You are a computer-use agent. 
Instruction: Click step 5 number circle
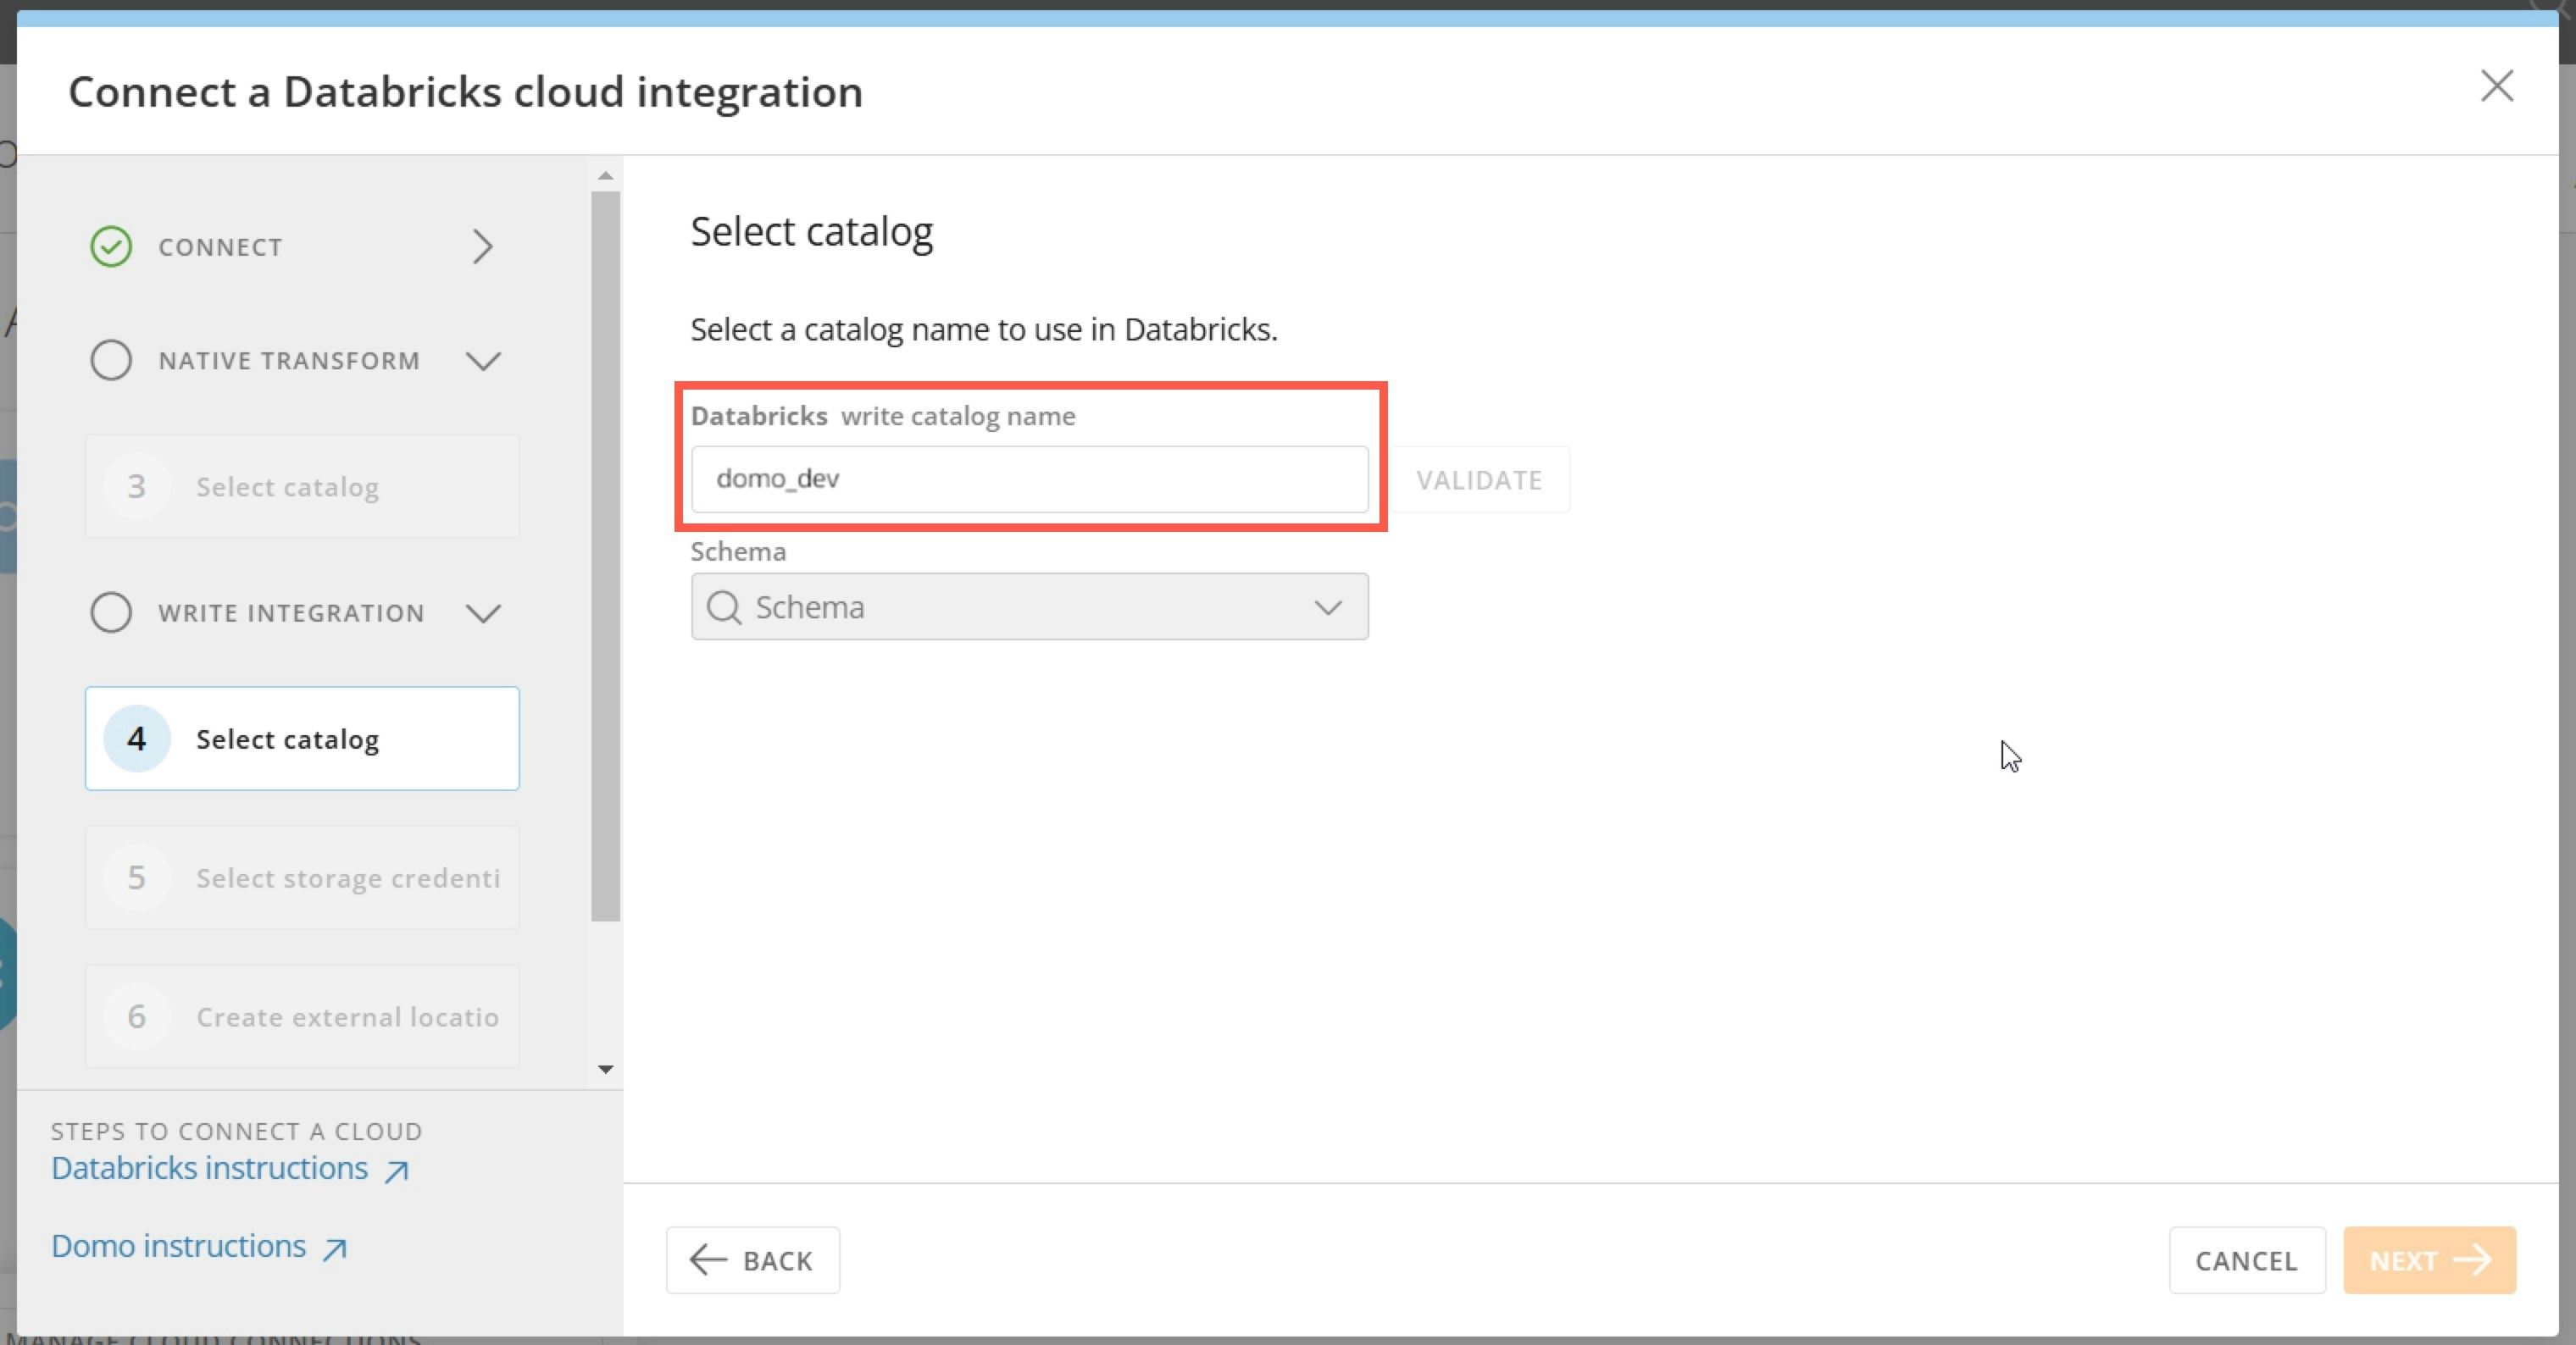(137, 878)
